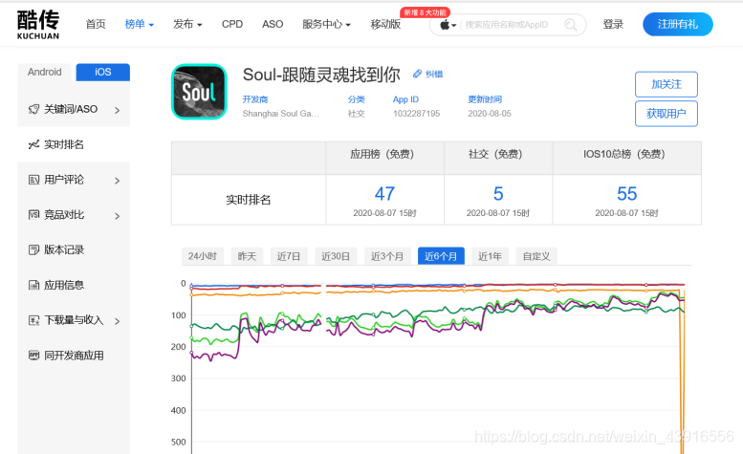Click the 登录 link
The width and height of the screenshot is (743, 454).
point(613,24)
